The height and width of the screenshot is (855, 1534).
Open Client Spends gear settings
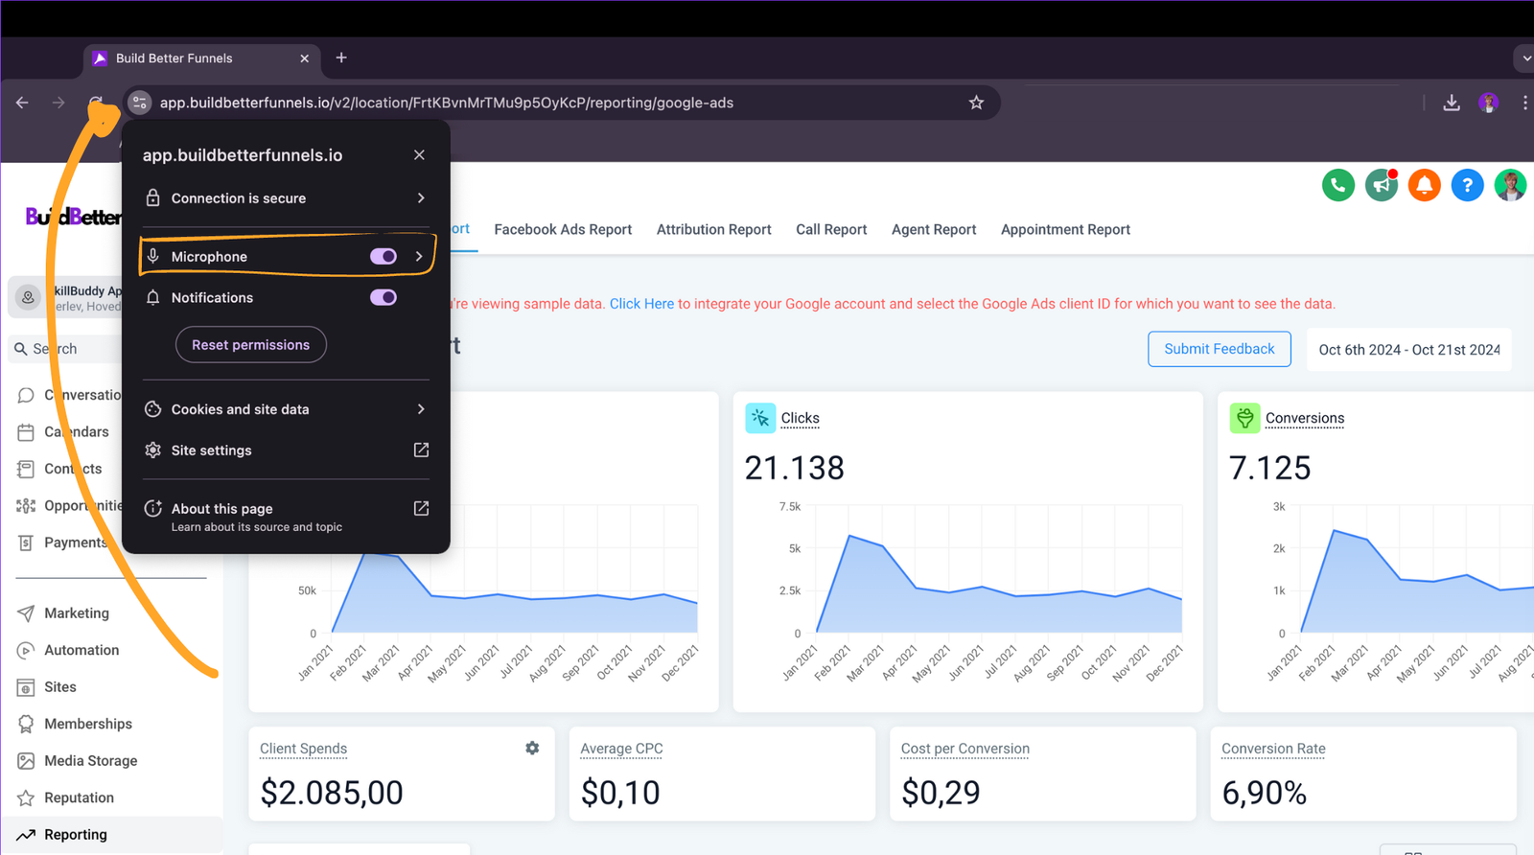tap(532, 748)
